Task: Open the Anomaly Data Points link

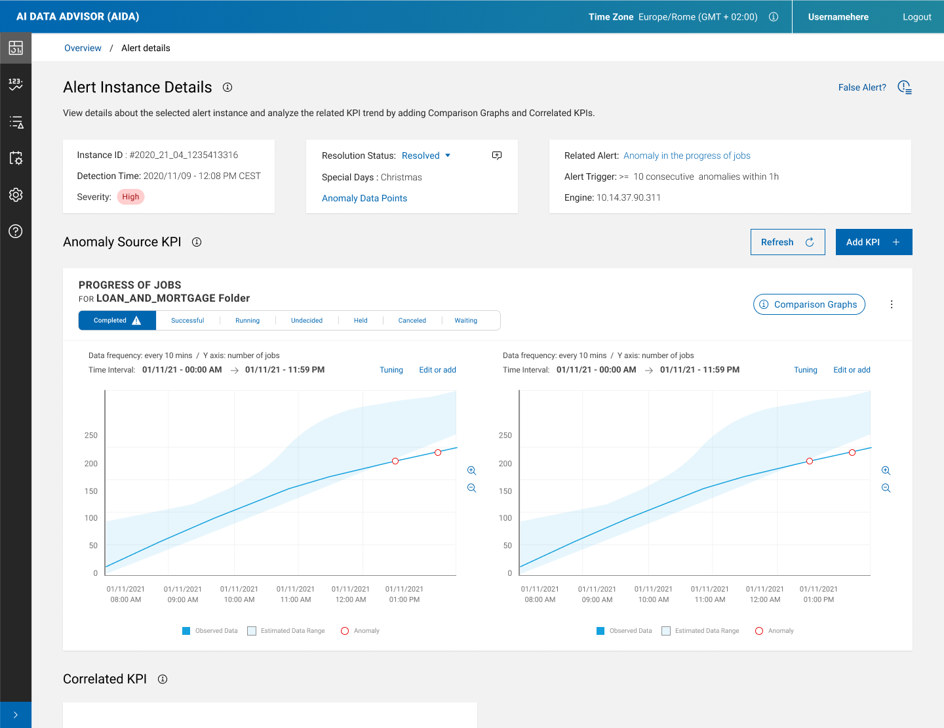Action: click(364, 198)
